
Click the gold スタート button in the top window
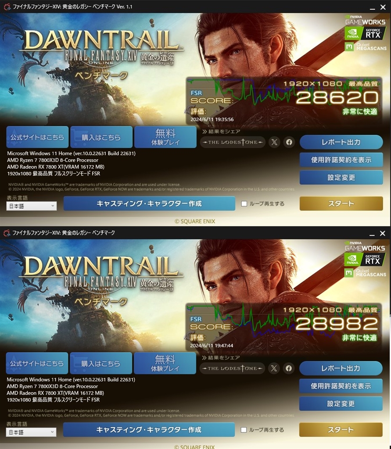click(341, 203)
